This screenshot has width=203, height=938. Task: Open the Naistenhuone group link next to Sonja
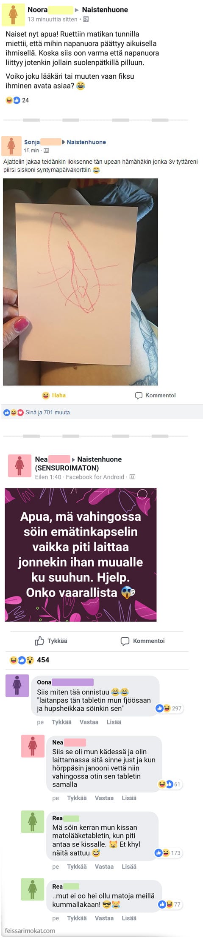(86, 142)
